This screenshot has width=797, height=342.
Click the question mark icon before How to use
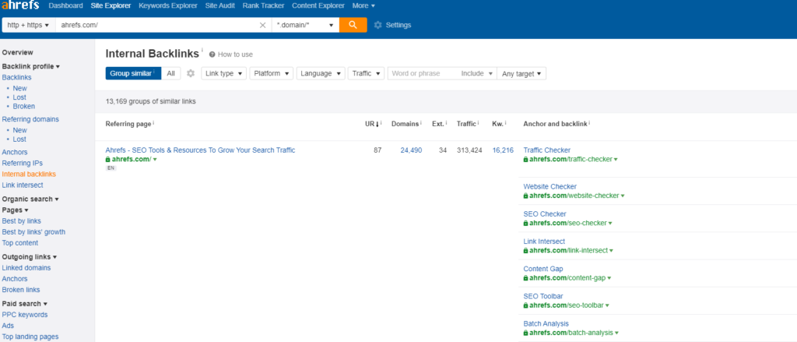[x=212, y=55]
